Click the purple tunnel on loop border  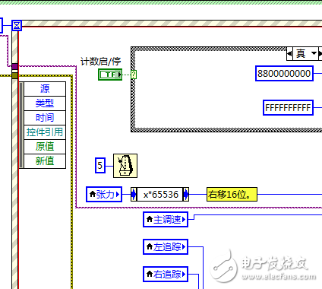click(15, 66)
